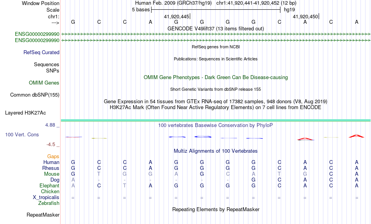Click the lower ENSG00000299990 gene label
371x224 pixels.
coord(37,41)
